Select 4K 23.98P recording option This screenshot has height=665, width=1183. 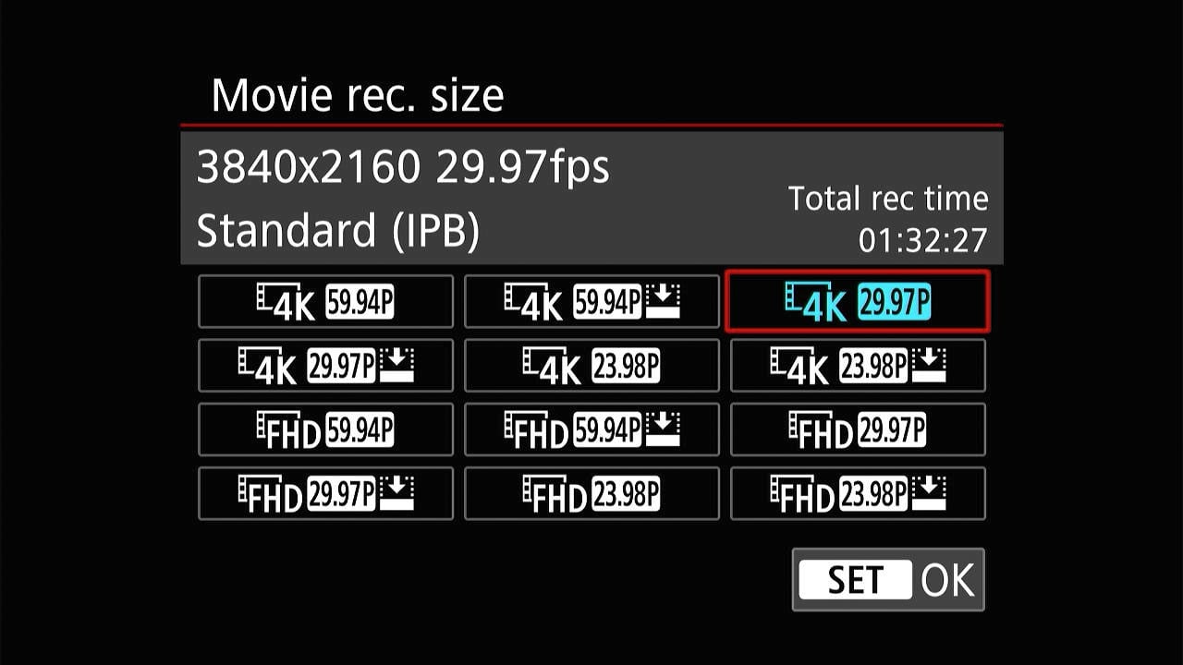click(591, 365)
